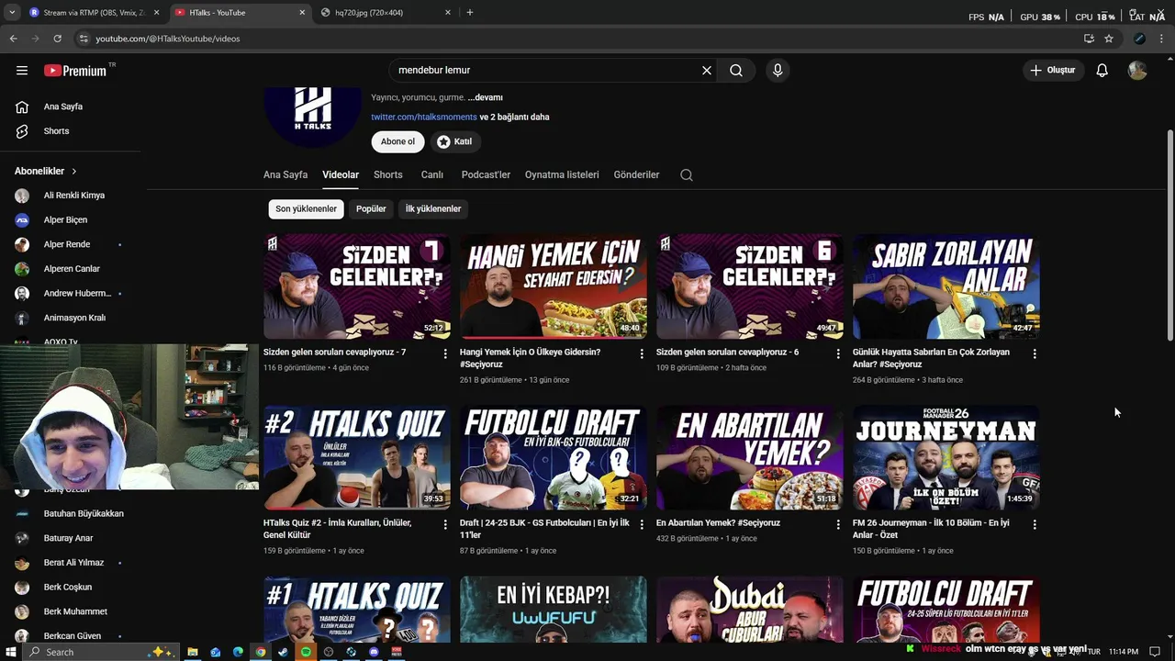Open the twitter.com/htalksmoments link

click(x=424, y=117)
